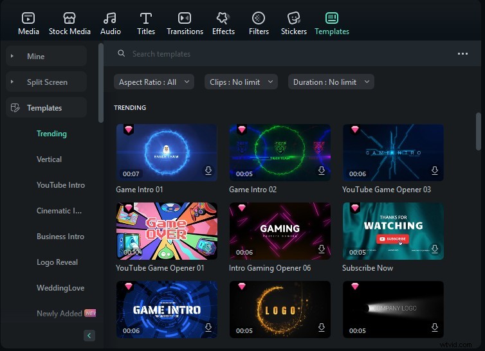Expand the Split Screen section
Screen dimensions: 485x351
pyautogui.click(x=12, y=82)
